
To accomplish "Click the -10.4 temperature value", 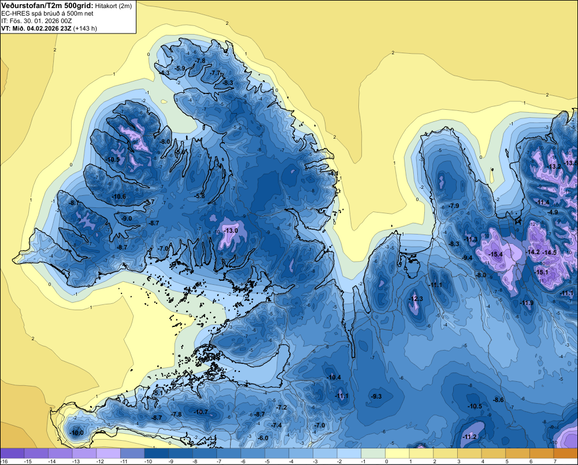I will tap(334, 377).
